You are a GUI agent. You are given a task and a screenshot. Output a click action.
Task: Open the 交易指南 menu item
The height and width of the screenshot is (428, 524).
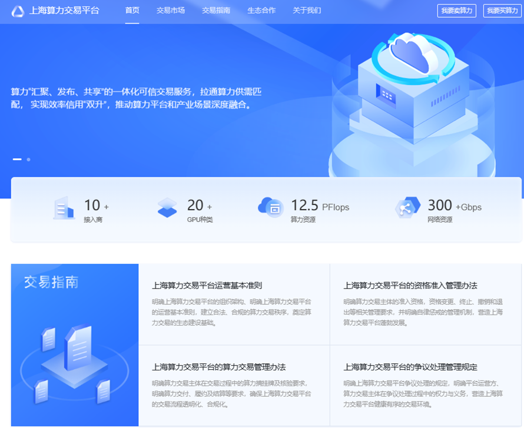(216, 11)
